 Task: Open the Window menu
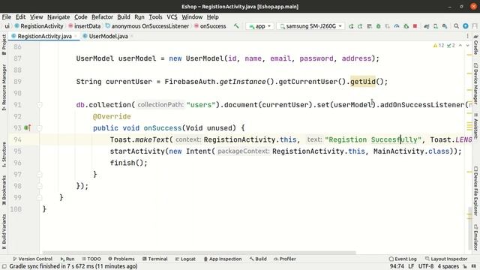click(192, 16)
